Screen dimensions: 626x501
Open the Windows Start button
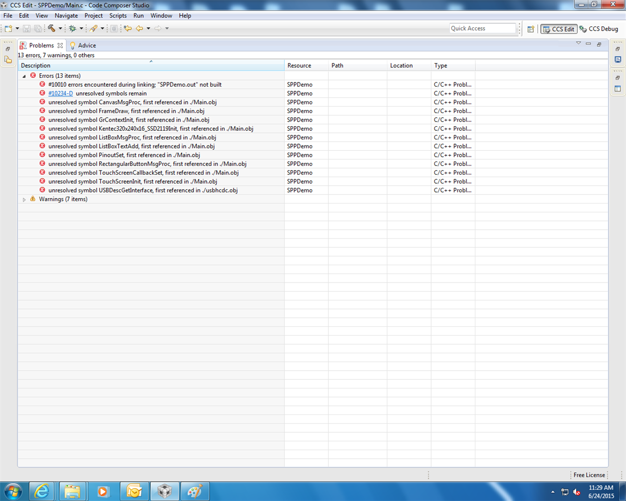[13, 491]
